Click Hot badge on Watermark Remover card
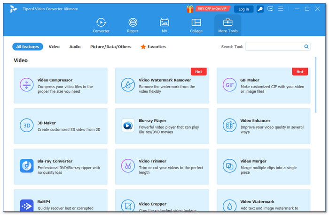 (198, 72)
